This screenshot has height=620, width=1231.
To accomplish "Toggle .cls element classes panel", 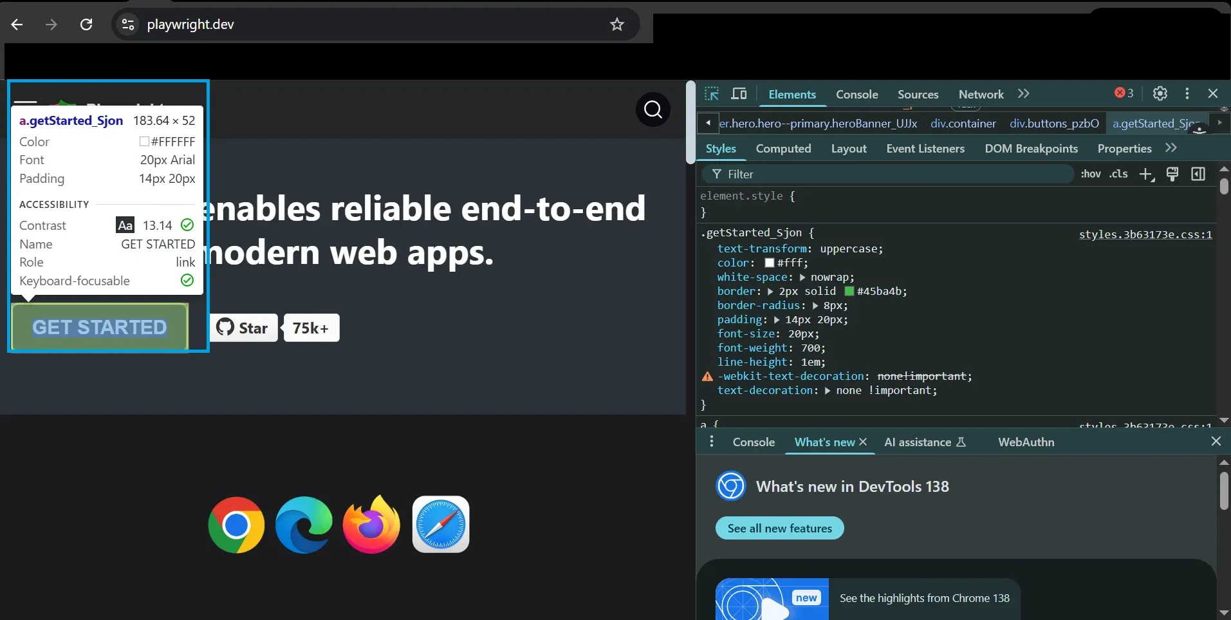I will pyautogui.click(x=1118, y=174).
